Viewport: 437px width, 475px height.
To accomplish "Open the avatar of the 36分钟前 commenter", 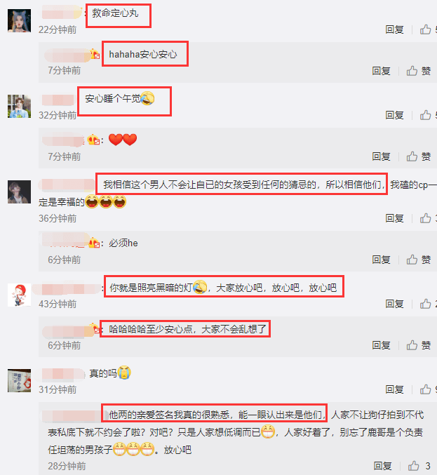I will coord(19,192).
